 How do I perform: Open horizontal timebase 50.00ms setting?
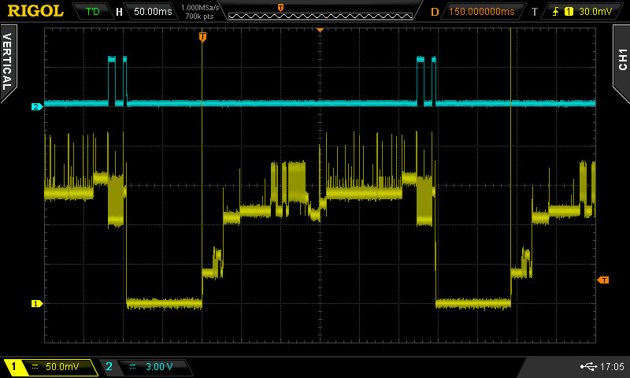153,12
